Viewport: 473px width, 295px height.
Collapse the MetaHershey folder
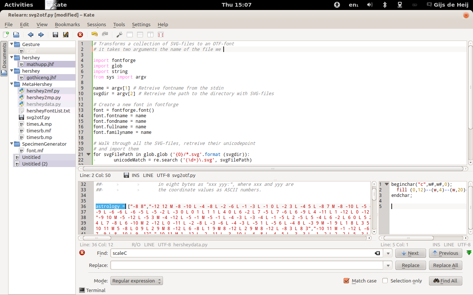(11, 84)
